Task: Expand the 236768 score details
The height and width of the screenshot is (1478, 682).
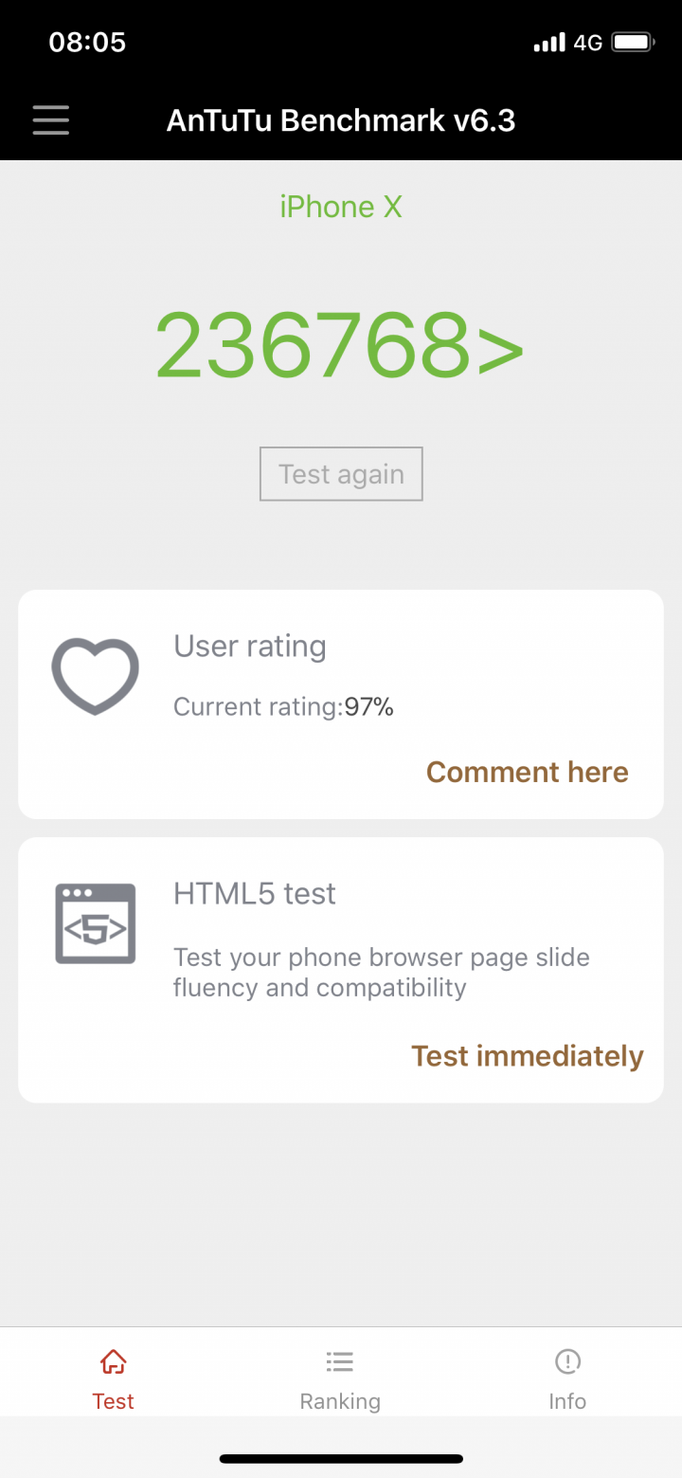Action: click(340, 344)
